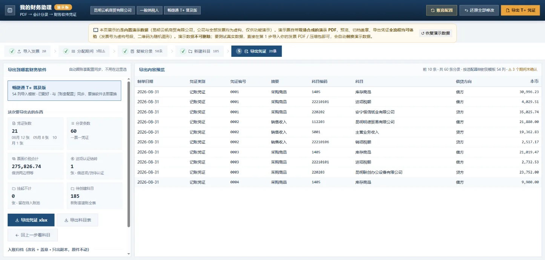Click the undo icon in 还原全部修改
The image size is (545, 260).
466,11
